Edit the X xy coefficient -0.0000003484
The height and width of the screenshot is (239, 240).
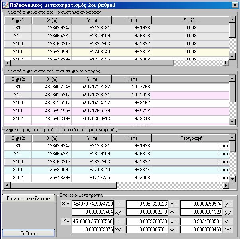tap(93, 212)
